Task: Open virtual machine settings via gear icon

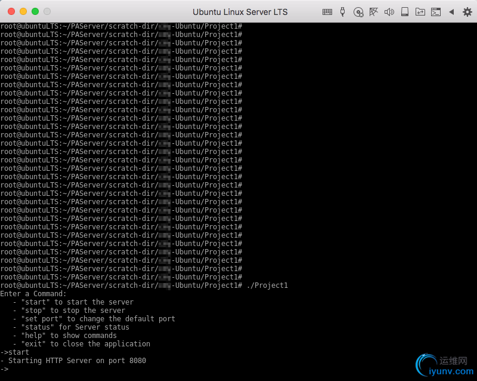Action: coord(467,12)
